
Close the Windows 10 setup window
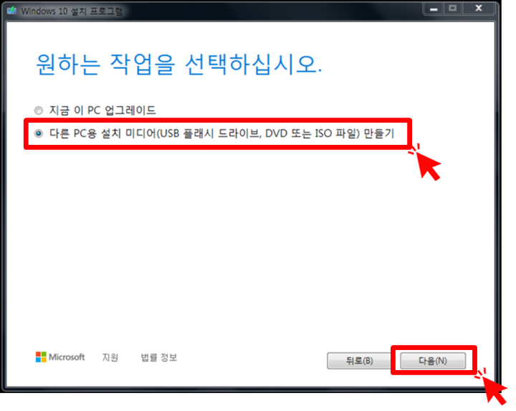tap(479, 9)
